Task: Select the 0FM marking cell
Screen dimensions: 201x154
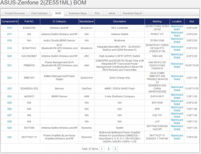Action: click(x=157, y=109)
